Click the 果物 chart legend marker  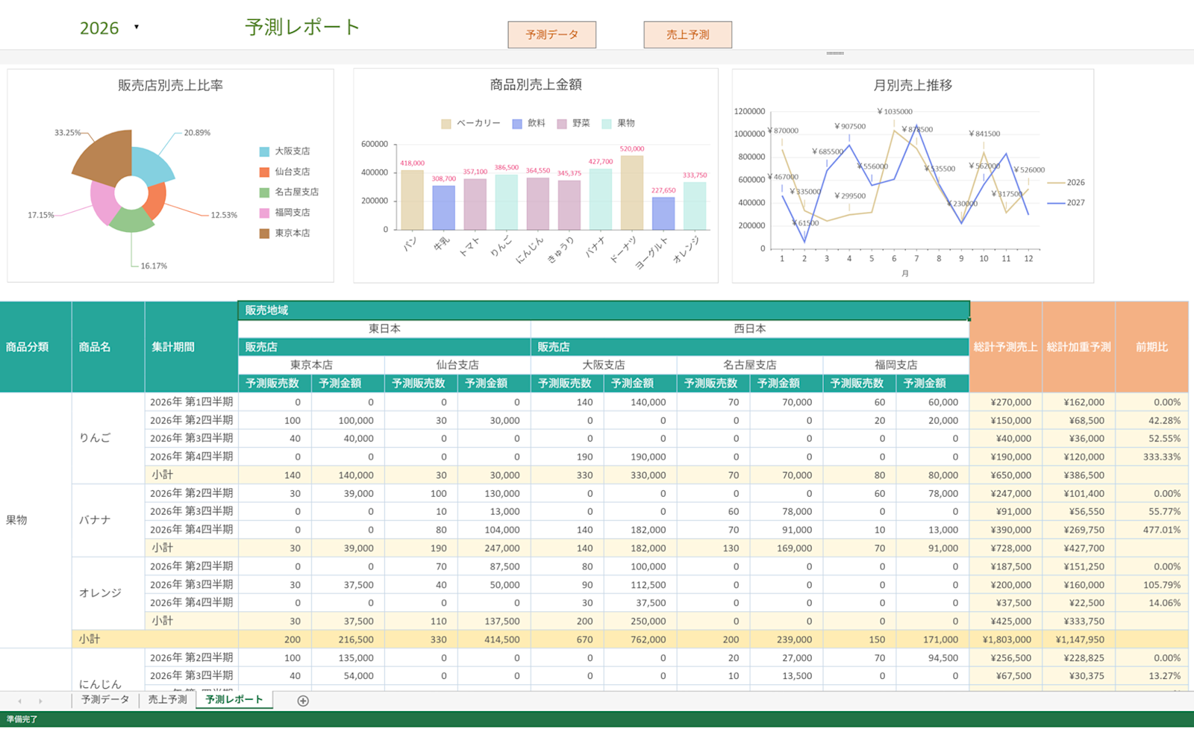(x=607, y=124)
